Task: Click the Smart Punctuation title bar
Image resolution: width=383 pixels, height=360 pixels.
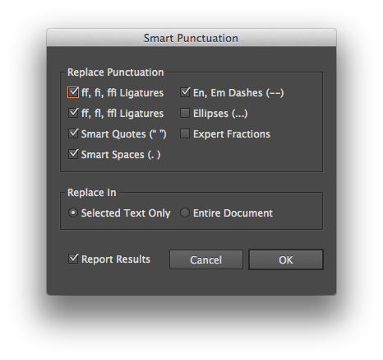Action: 191,38
